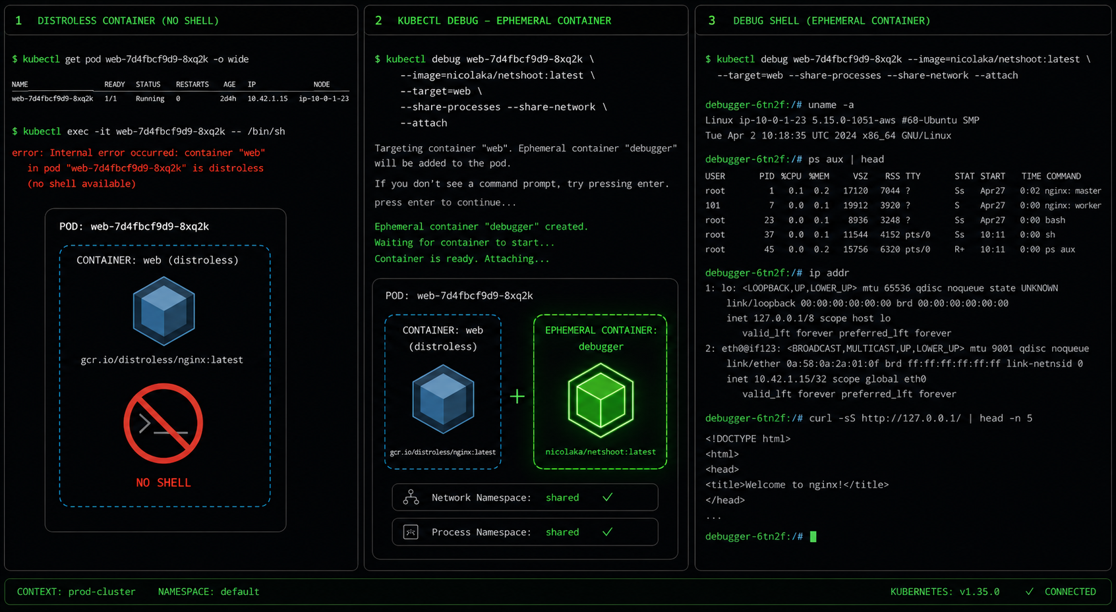Select the 'DEBUG SHELL (EPHEMERAL CONTAINER)' panel title
The height and width of the screenshot is (612, 1116).
coord(832,21)
